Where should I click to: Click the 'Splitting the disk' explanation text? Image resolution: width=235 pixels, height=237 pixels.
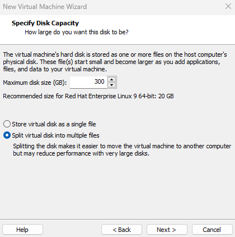coord(122,150)
